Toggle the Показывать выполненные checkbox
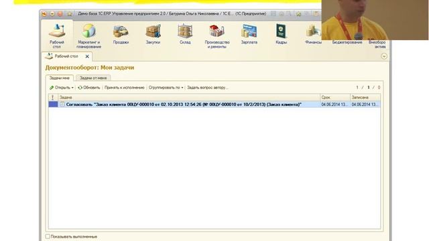The width and height of the screenshot is (429, 241). pos(48,236)
